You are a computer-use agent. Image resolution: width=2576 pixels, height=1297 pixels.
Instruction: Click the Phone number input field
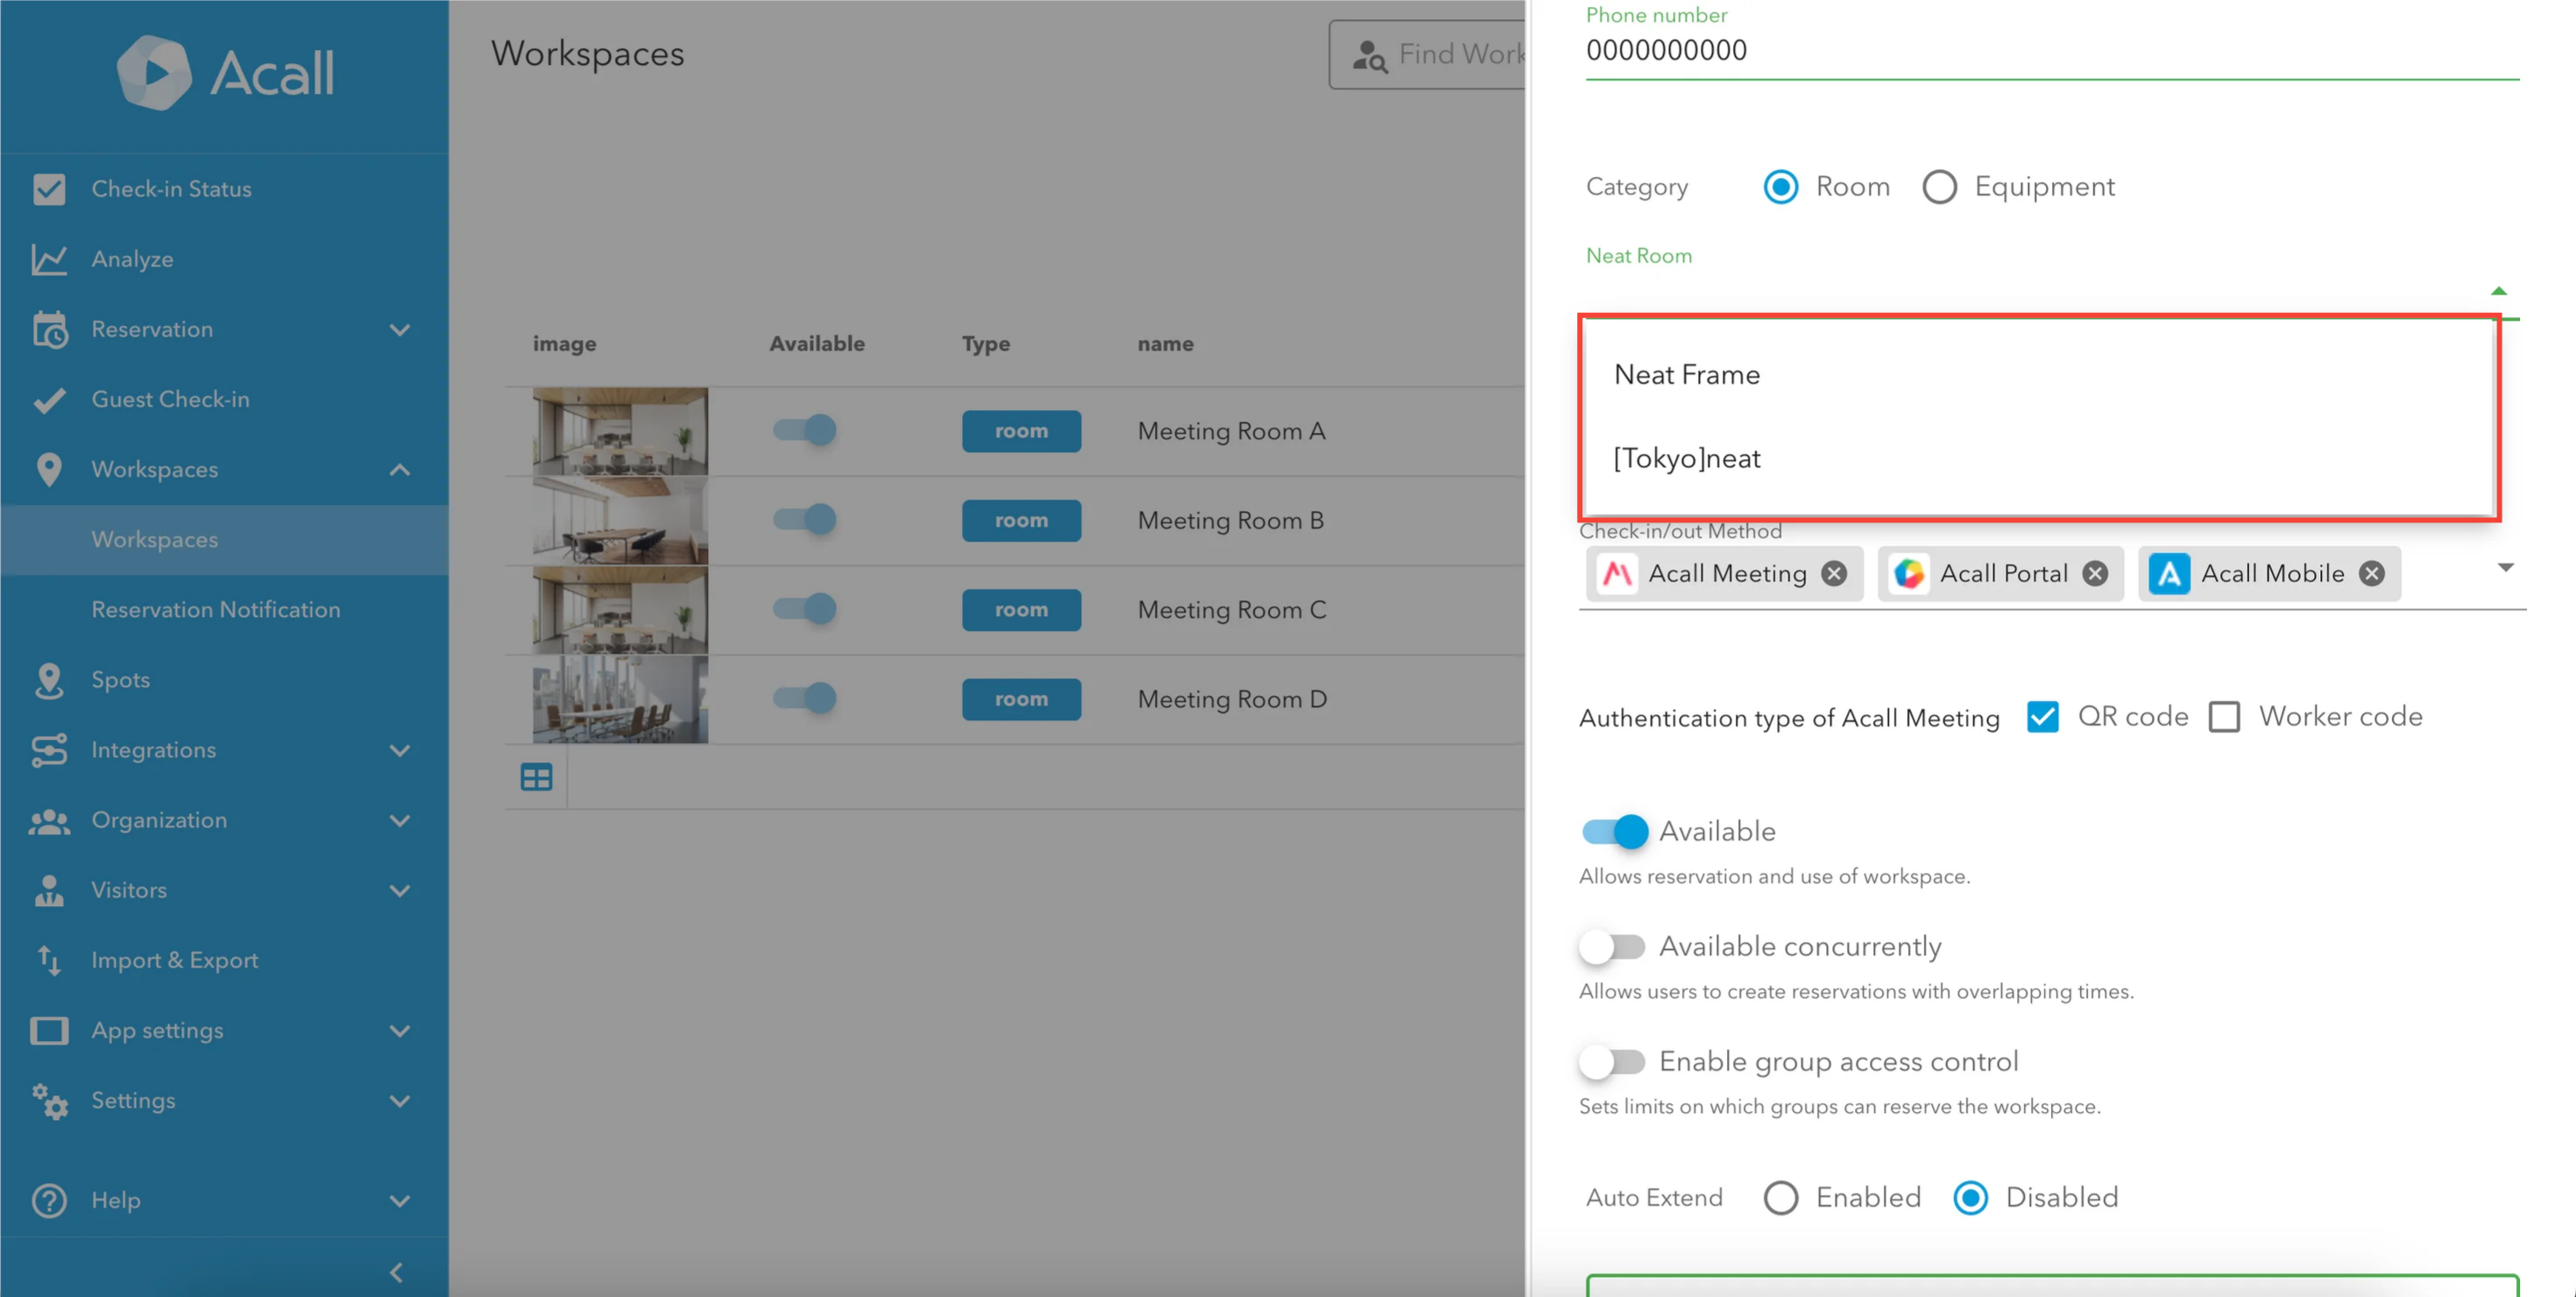click(x=2052, y=50)
